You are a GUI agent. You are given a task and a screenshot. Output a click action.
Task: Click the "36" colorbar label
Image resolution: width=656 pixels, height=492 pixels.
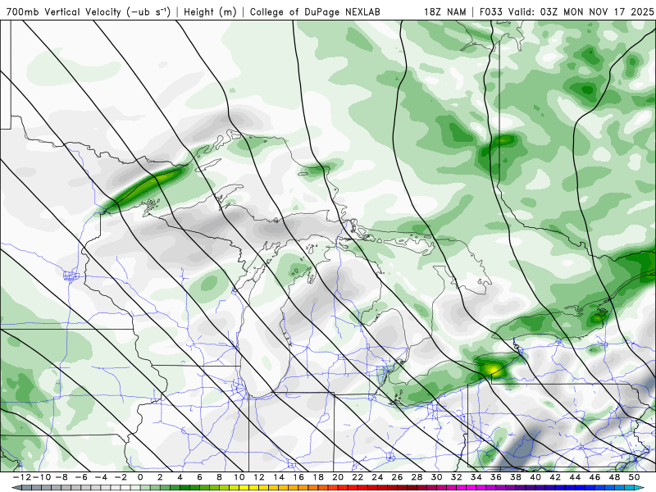coord(496,477)
